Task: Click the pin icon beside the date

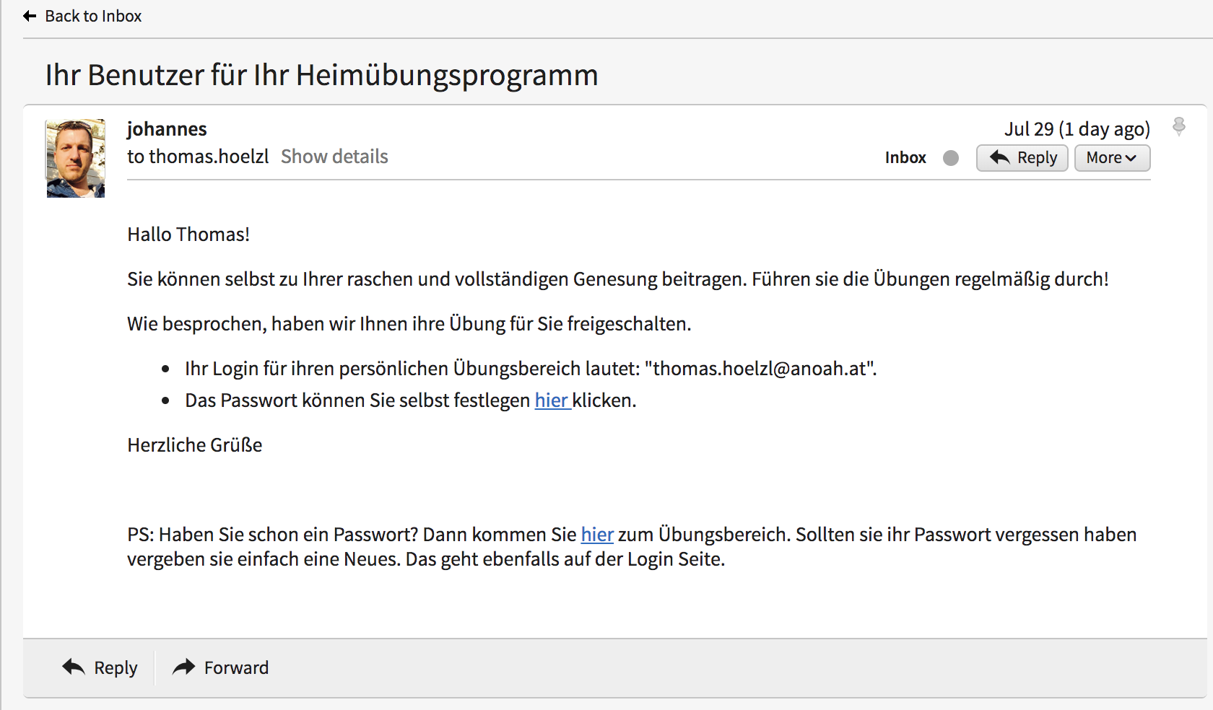Action: [1178, 127]
